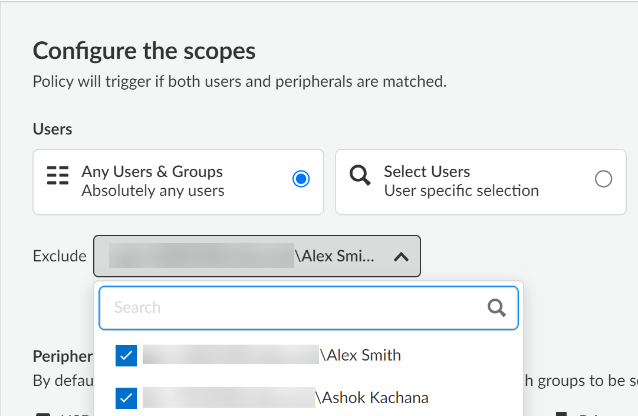The width and height of the screenshot is (638, 416).
Task: Click the magnifier icon on Select Users card
Action: tap(360, 175)
